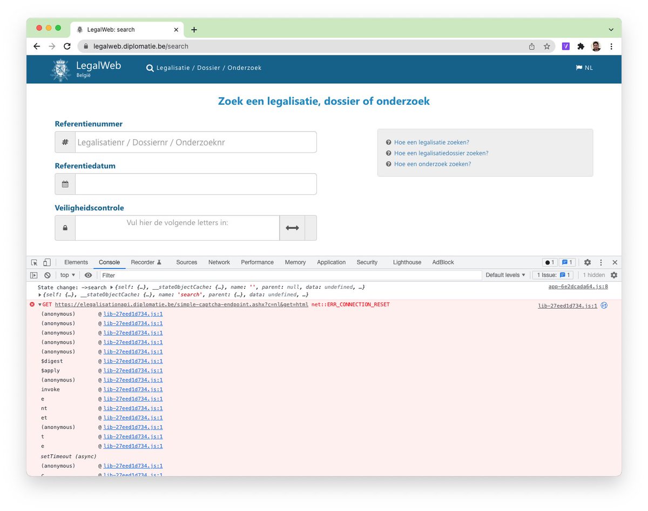This screenshot has height=511, width=648.
Task: Open the purple V extension icon
Action: point(566,46)
